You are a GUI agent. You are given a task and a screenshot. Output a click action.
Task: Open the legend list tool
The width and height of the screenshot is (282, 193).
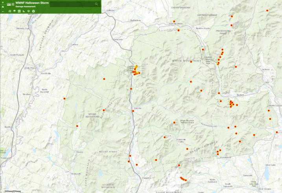[x=10, y=11]
